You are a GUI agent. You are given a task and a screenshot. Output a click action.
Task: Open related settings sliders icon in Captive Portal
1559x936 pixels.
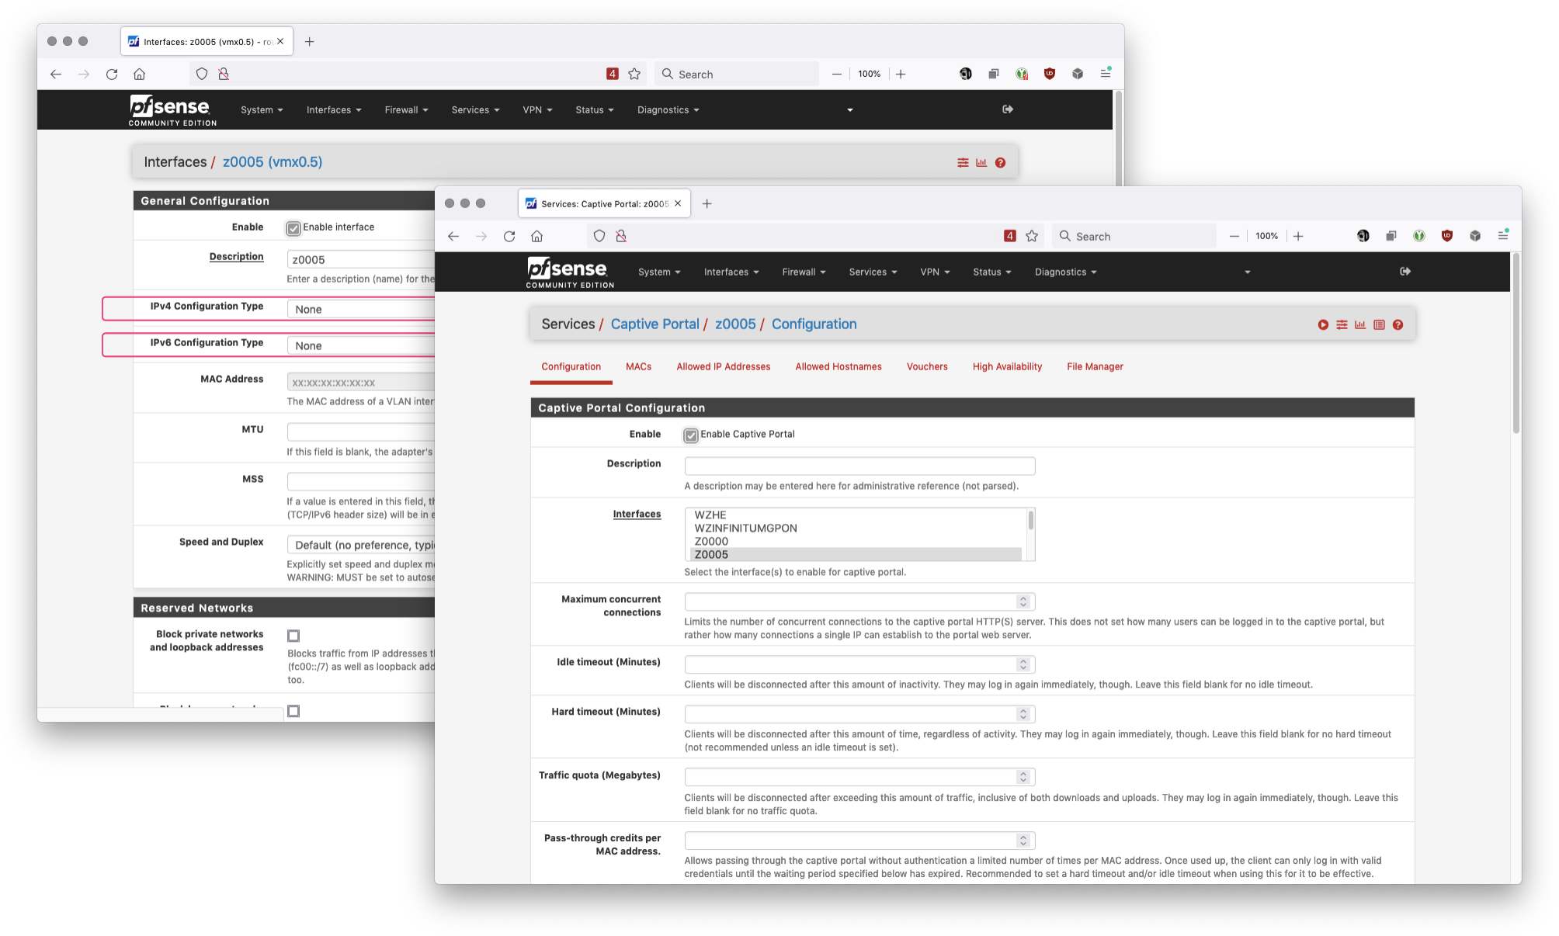tap(1342, 325)
